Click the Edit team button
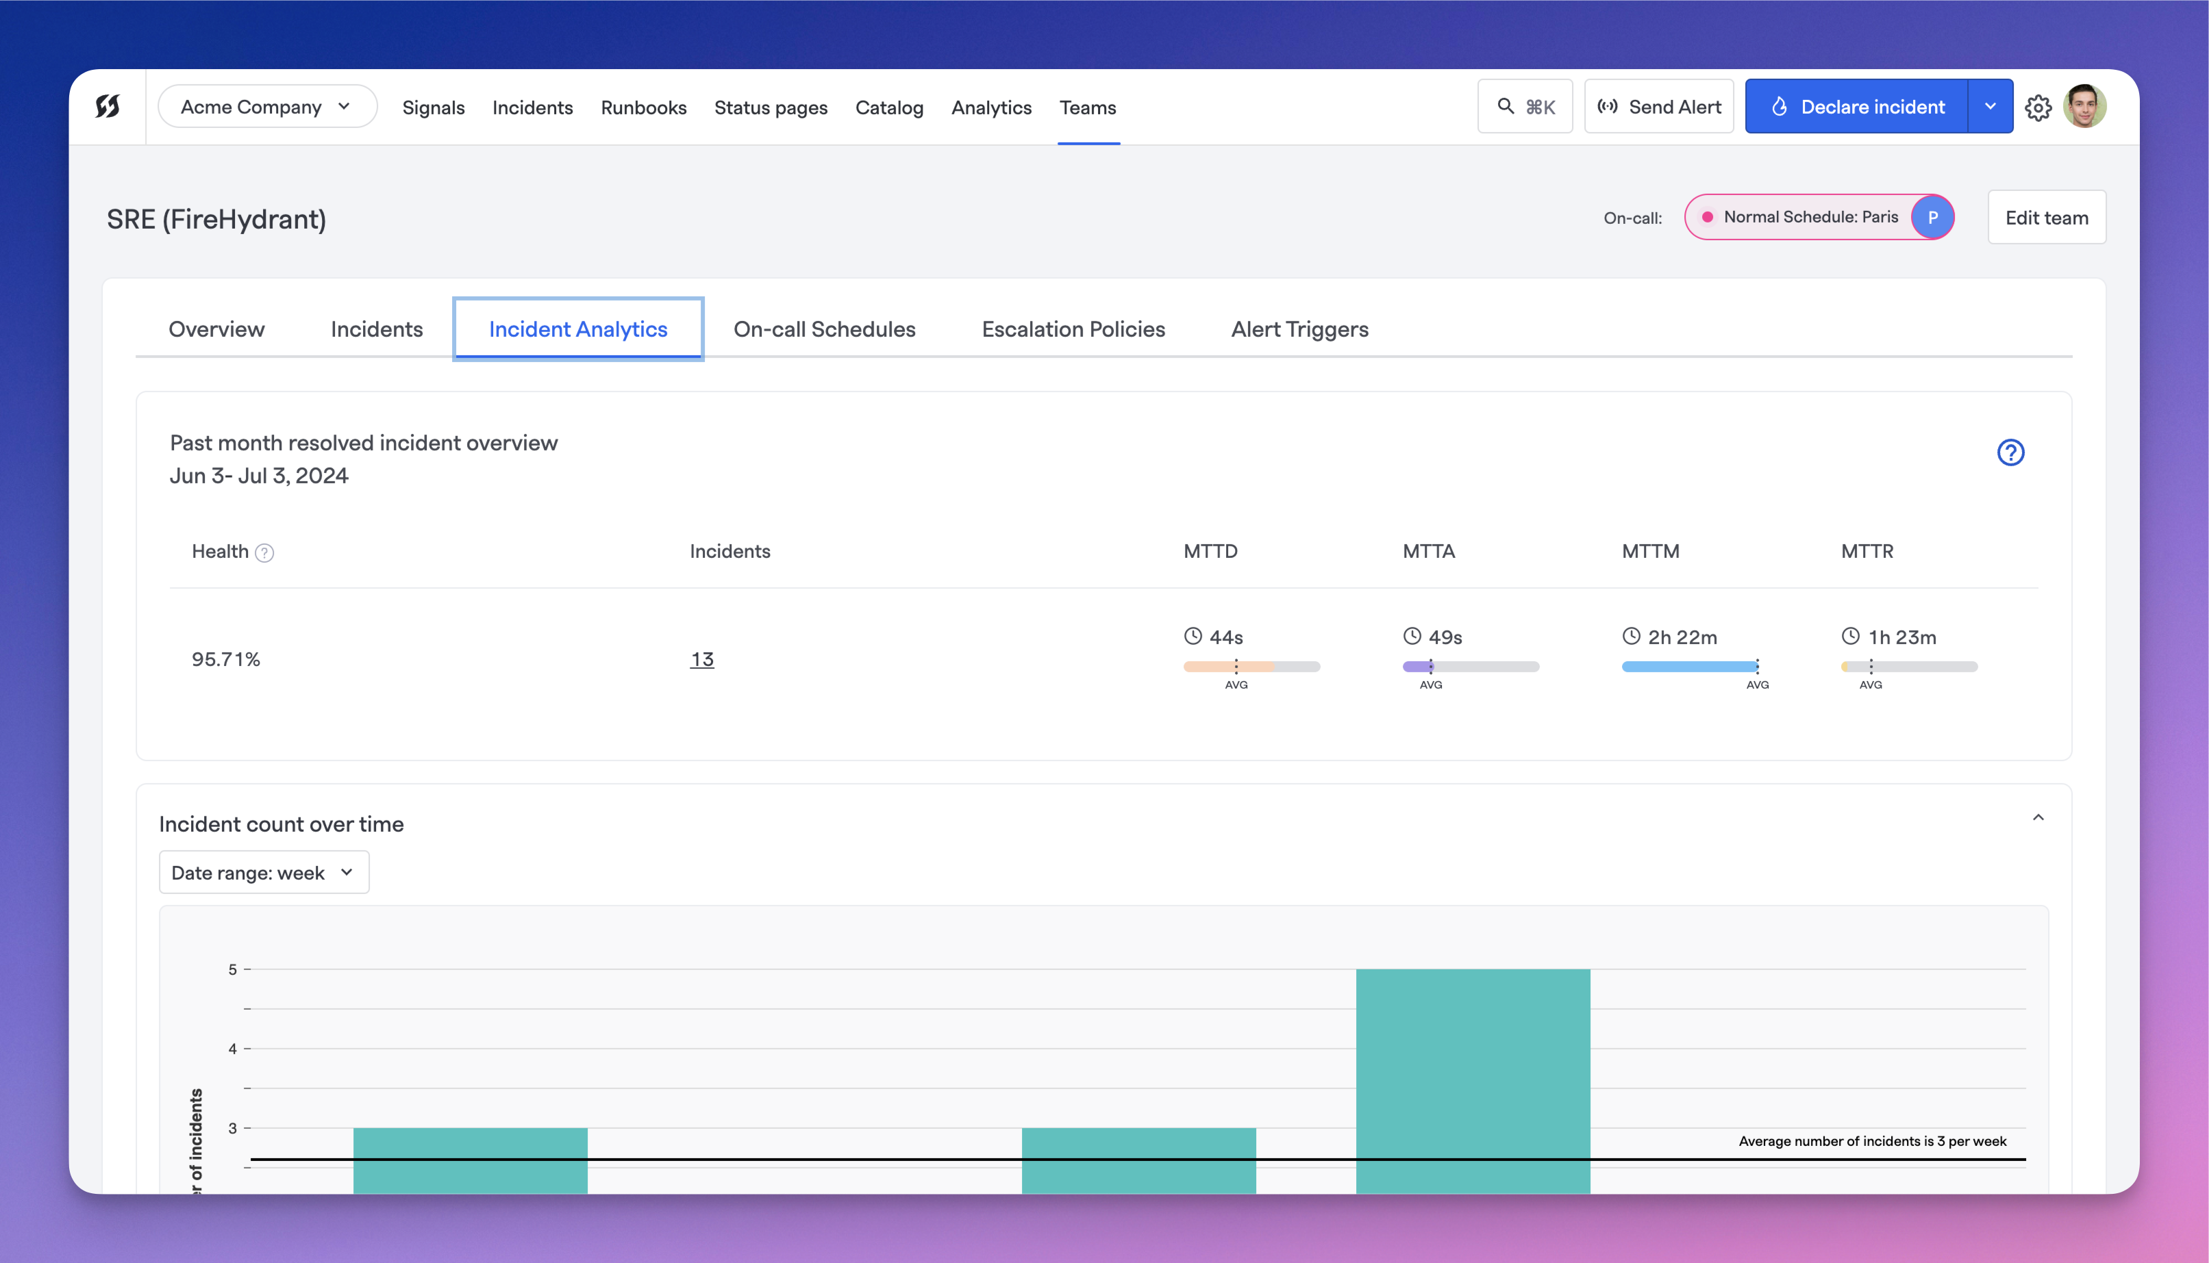Viewport: 2209px width, 1263px height. pyautogui.click(x=2047, y=217)
